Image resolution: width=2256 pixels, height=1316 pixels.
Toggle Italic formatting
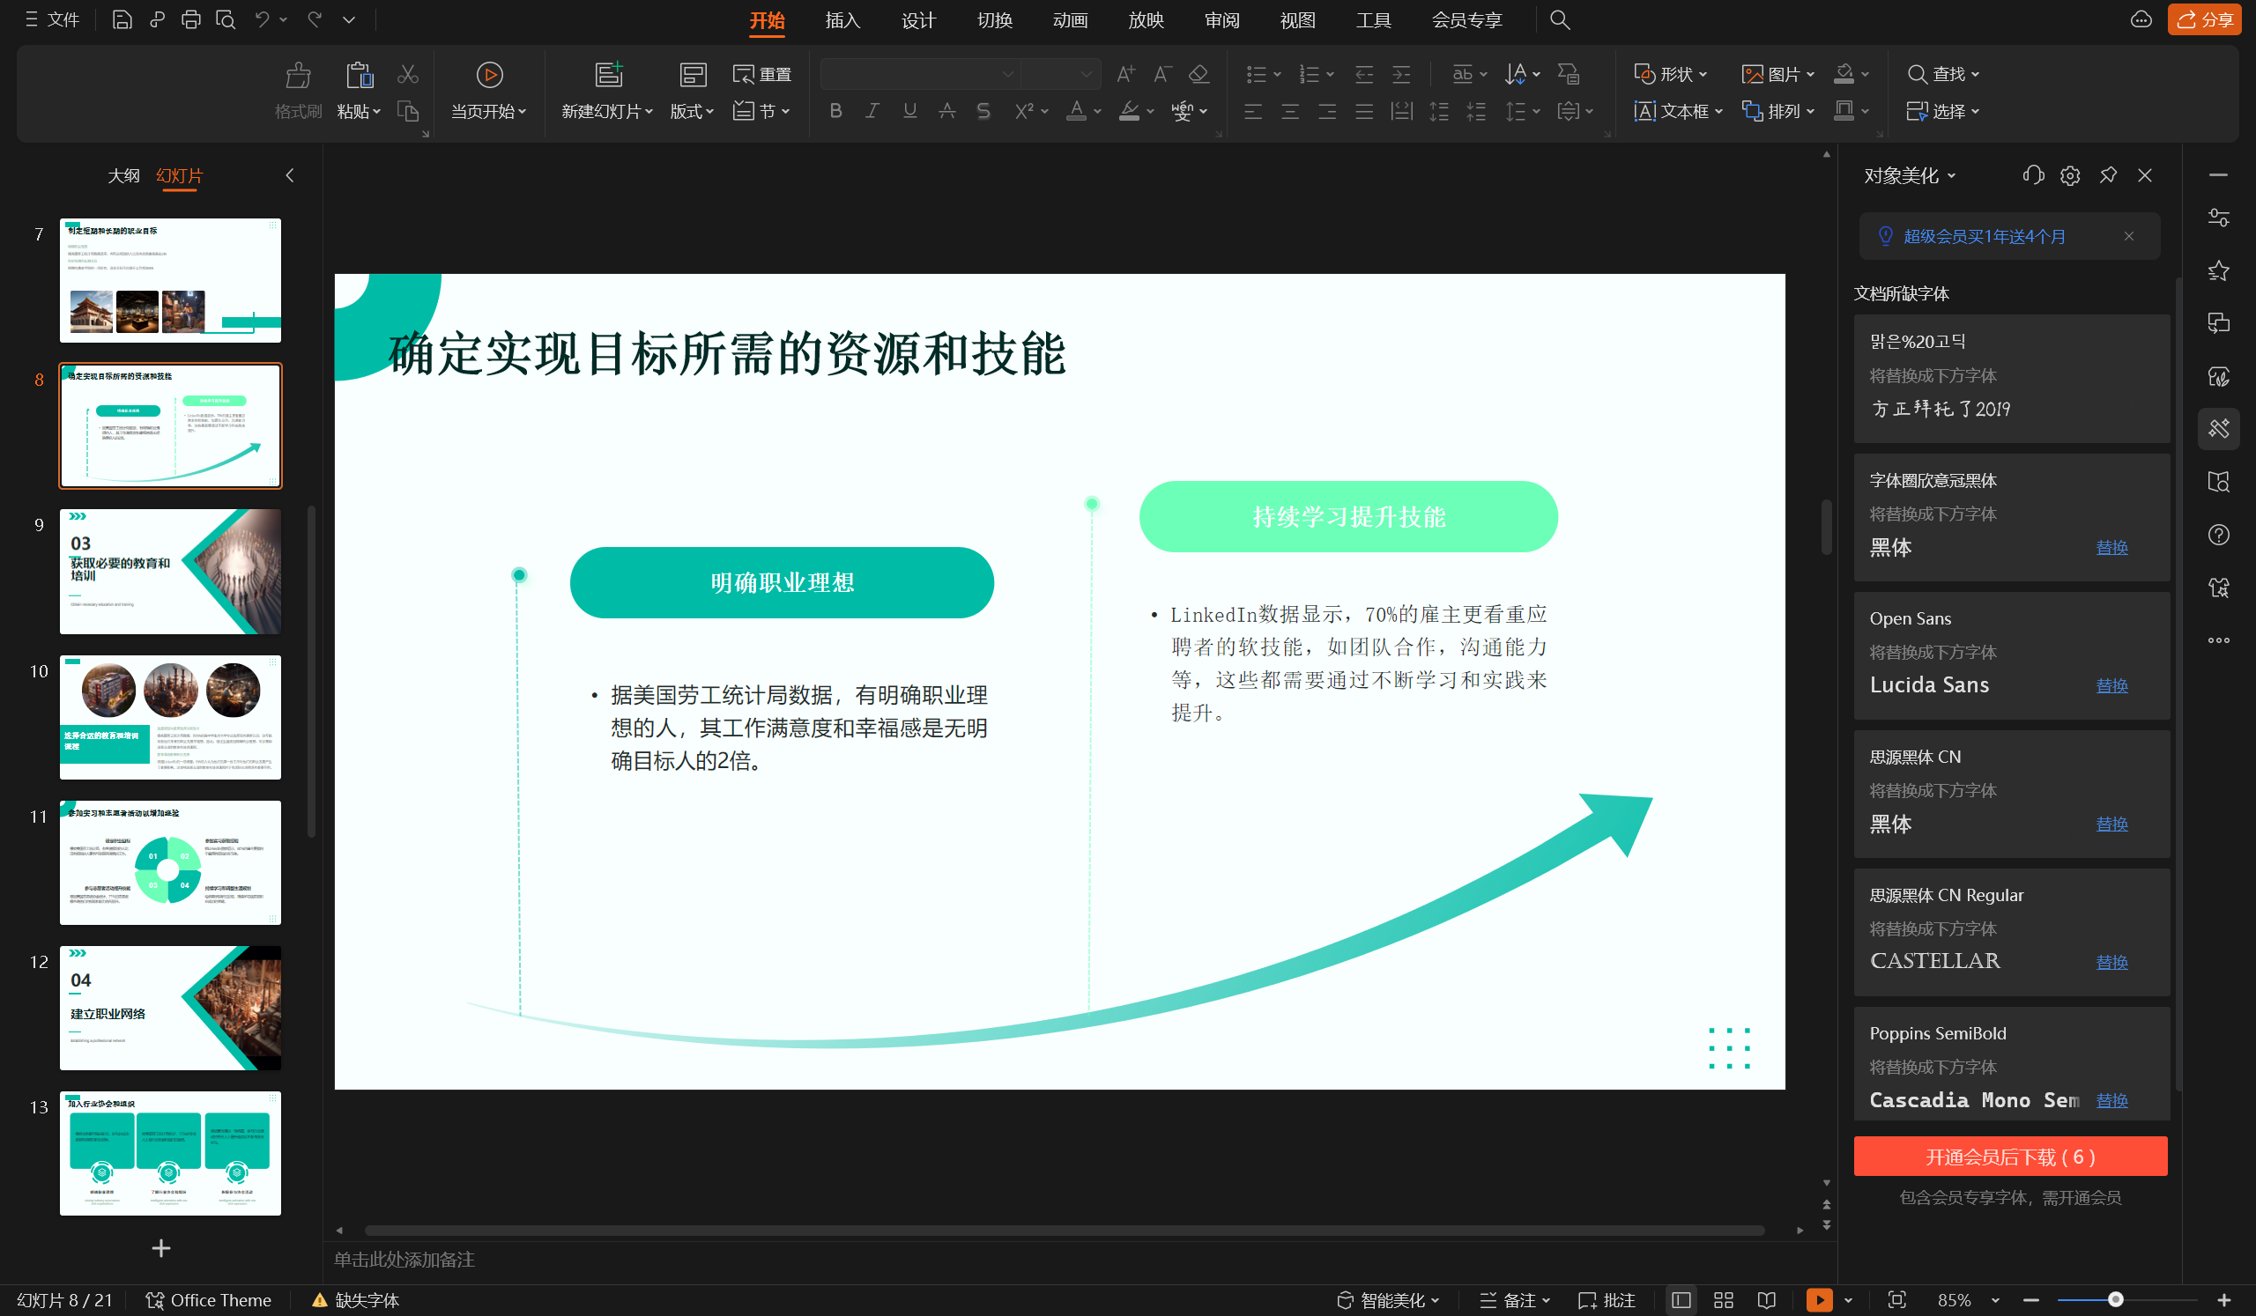click(872, 111)
